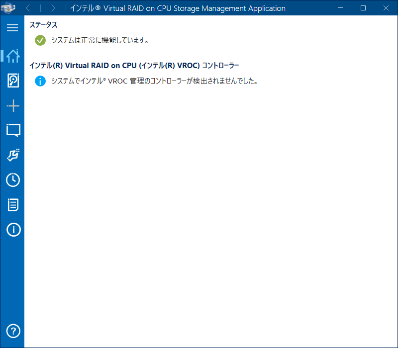
Task: Click the Intel VROC application icon
Action: (x=8, y=8)
